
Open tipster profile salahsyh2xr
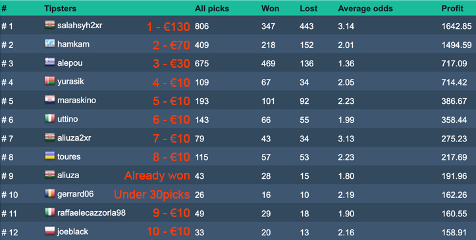point(80,26)
